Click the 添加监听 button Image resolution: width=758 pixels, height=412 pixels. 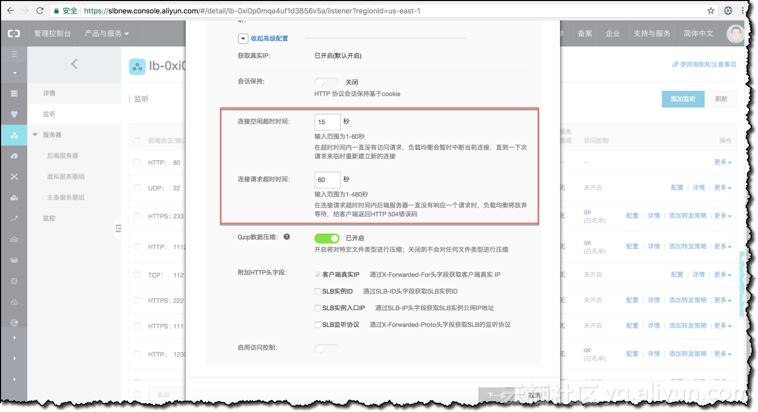pyautogui.click(x=683, y=99)
